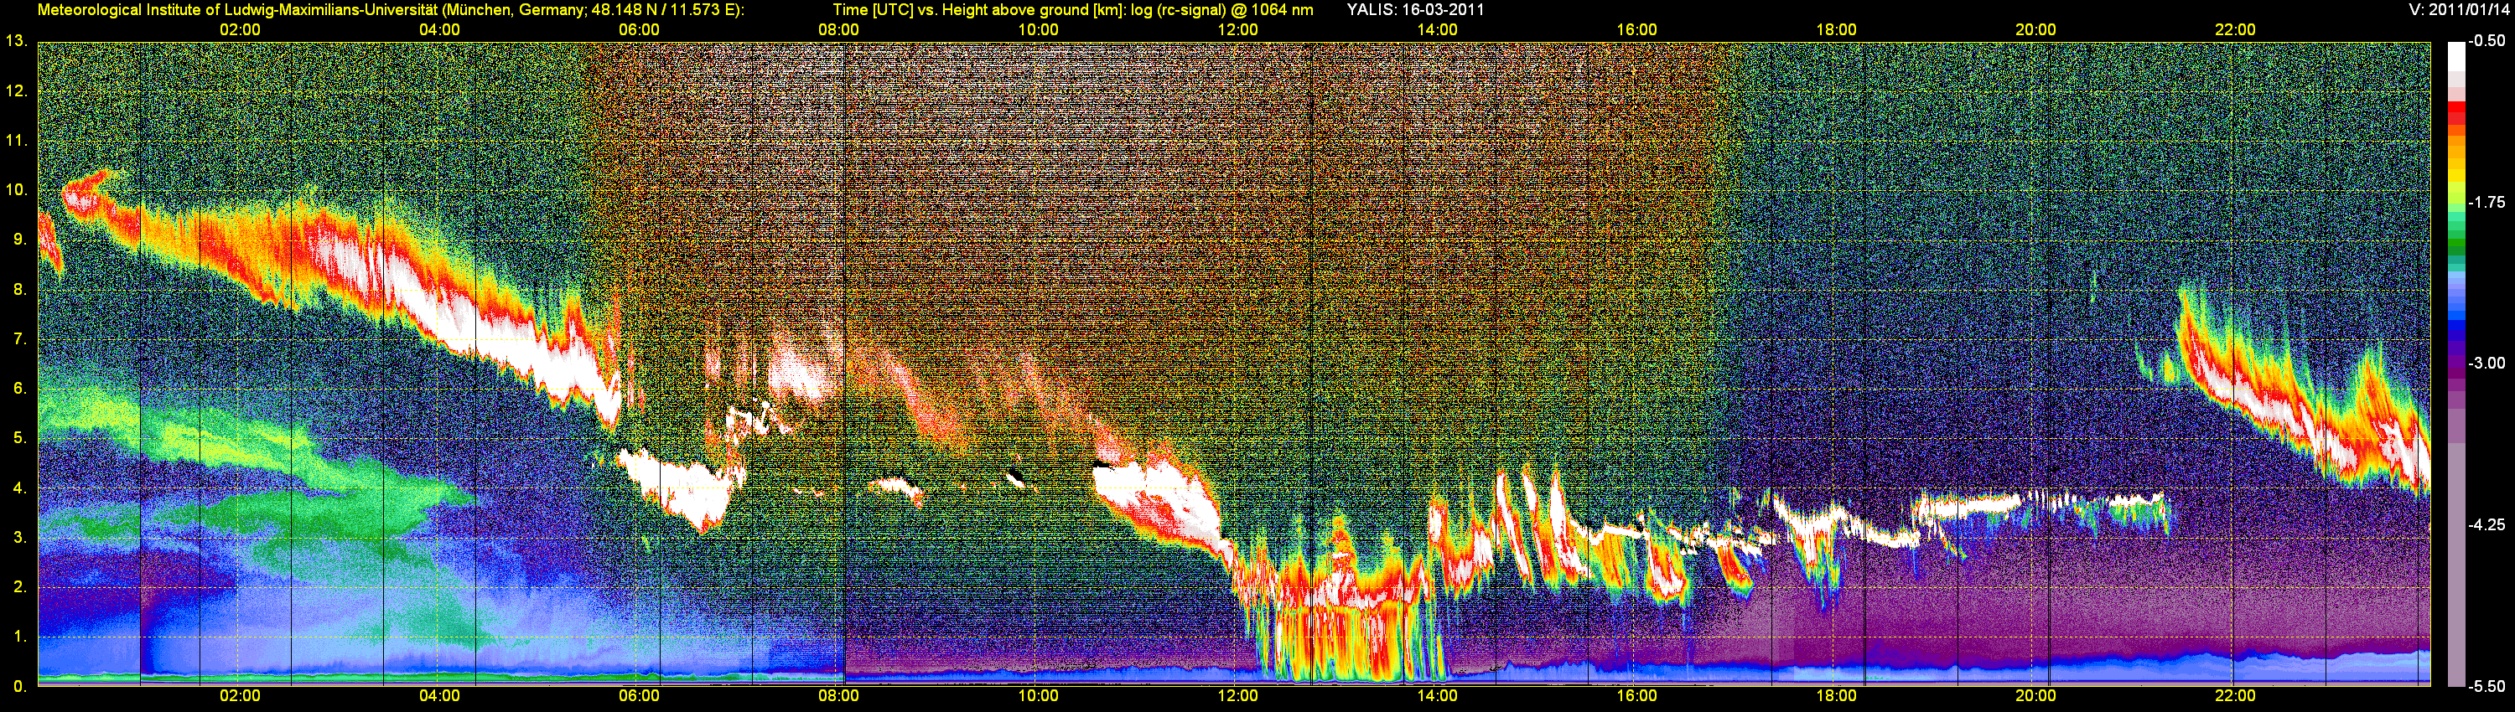Select the -5.50 color scale label
The image size is (2515, 712).
click(2486, 686)
